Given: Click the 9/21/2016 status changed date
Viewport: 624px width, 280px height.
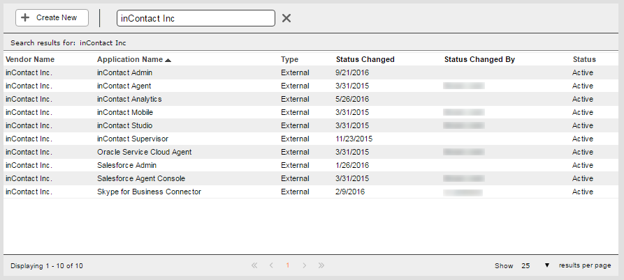Looking at the screenshot, I should pyautogui.click(x=352, y=72).
